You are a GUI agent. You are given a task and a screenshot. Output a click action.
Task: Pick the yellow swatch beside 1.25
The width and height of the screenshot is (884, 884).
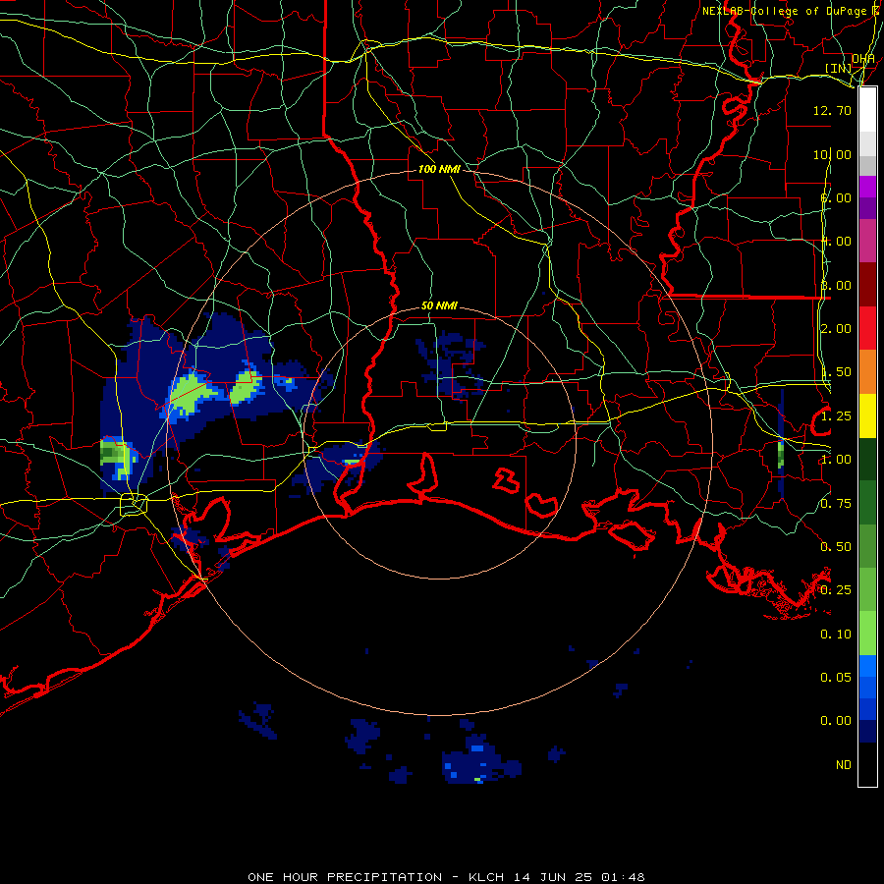tap(867, 415)
